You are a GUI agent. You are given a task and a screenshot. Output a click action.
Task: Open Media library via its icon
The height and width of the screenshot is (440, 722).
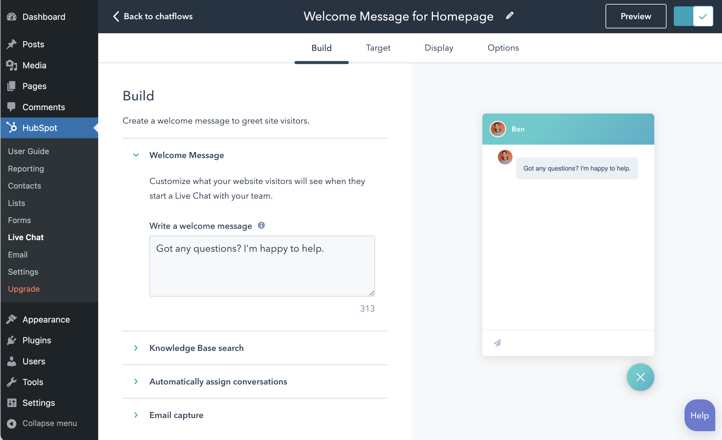coord(11,65)
